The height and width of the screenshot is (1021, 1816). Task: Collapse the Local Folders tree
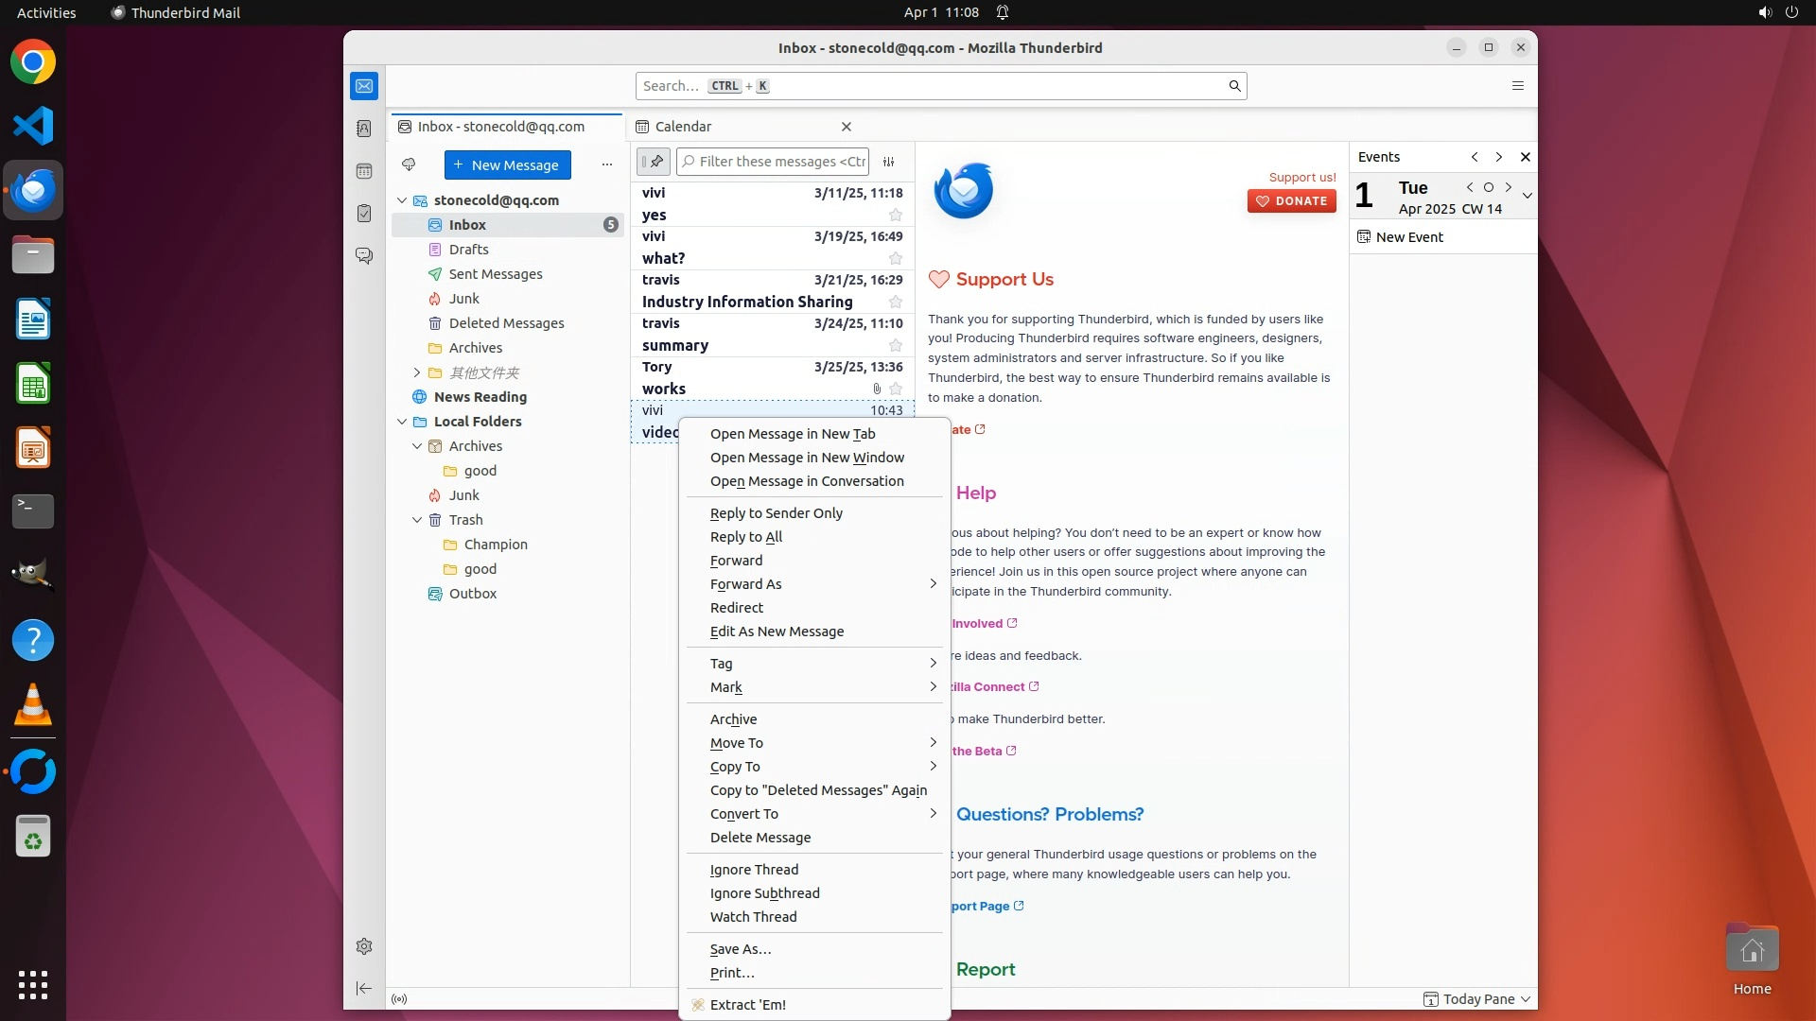tap(402, 422)
